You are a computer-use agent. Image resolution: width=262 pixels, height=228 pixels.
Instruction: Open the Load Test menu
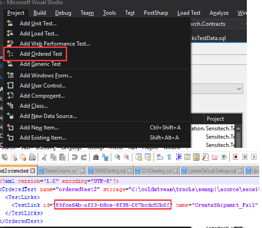tap(189, 13)
